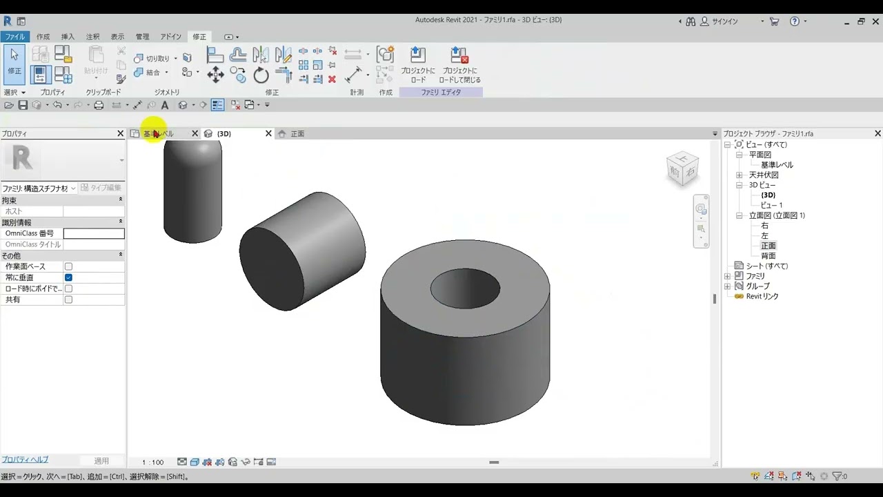
Task: Close inactive views from Quick Access toolbar
Action: pyautogui.click(x=235, y=105)
